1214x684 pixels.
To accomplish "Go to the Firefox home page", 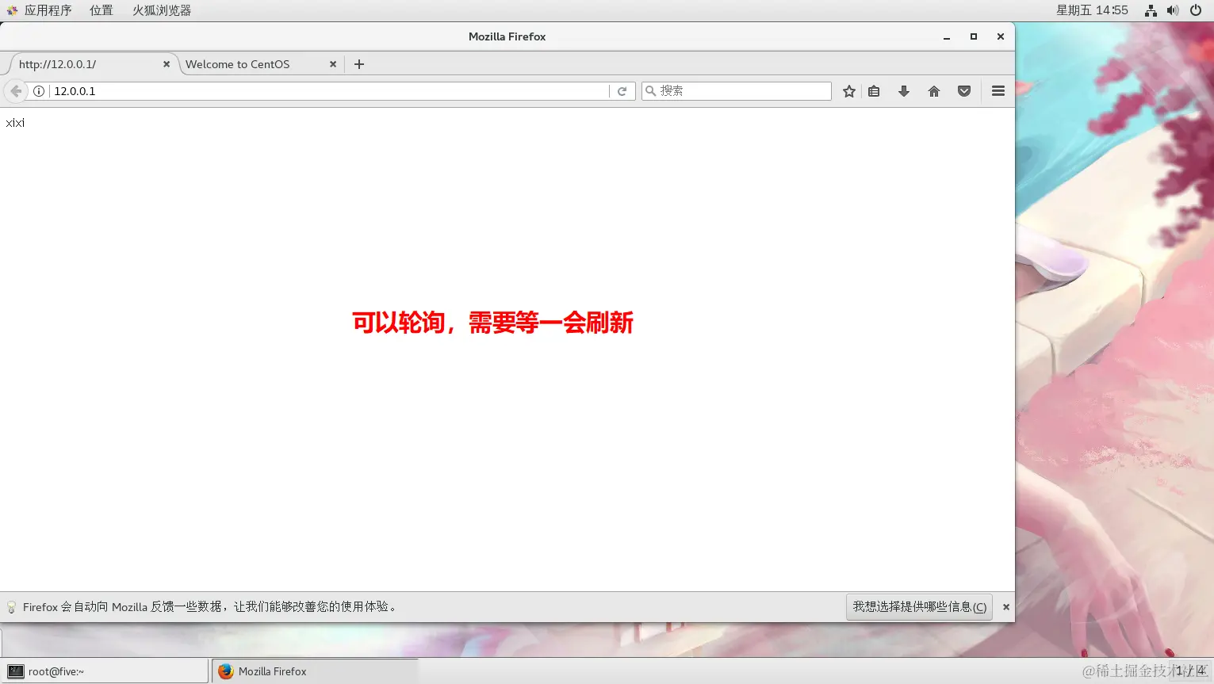I will tap(934, 91).
